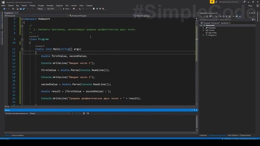Image resolution: width=260 pixels, height=146 pixels.
Task: Open the Отладка menu
Action: tap(41, 5)
